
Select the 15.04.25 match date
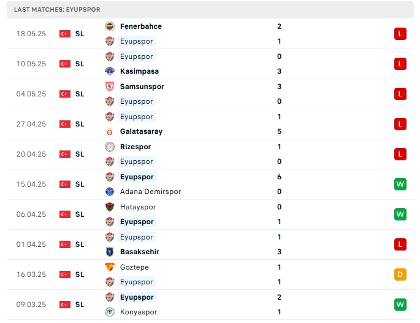tap(31, 184)
